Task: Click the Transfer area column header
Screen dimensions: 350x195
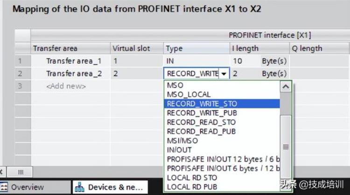Action: (x=70, y=48)
